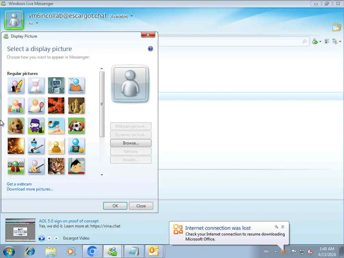Play the Escargot Video
Viewport: 344px width, 258px height.
click(x=42, y=238)
